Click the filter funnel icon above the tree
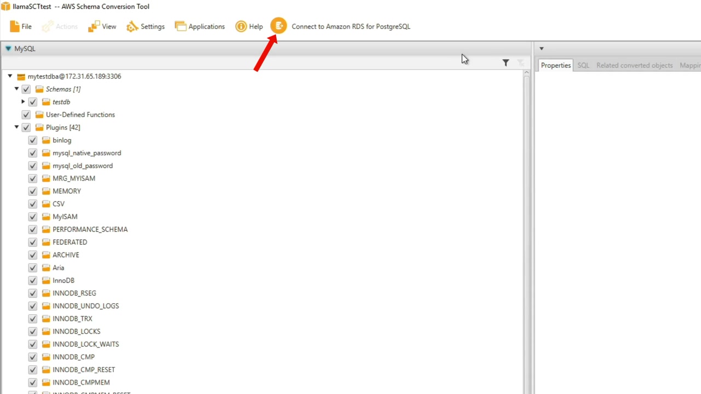The height and width of the screenshot is (394, 701). click(505, 63)
